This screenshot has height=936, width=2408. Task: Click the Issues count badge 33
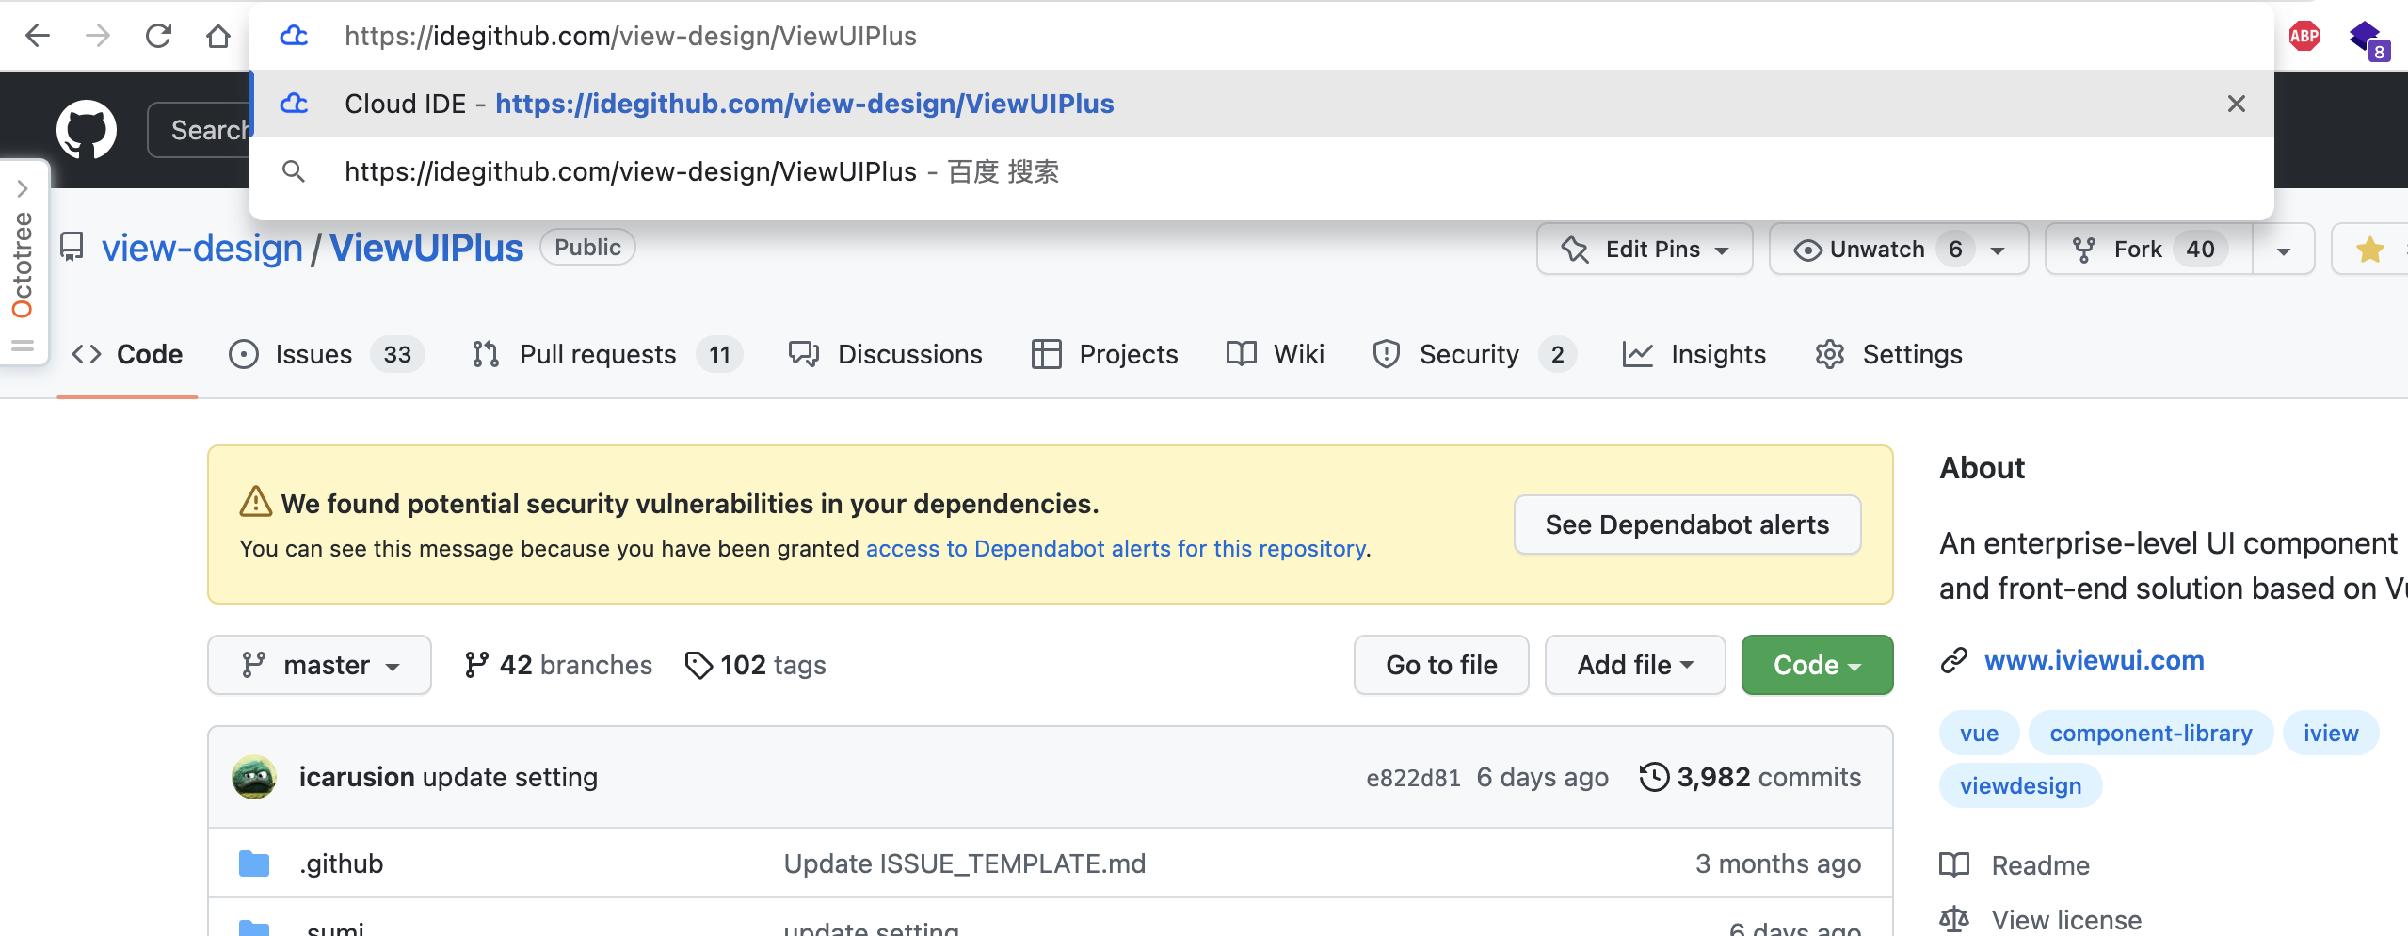397,355
